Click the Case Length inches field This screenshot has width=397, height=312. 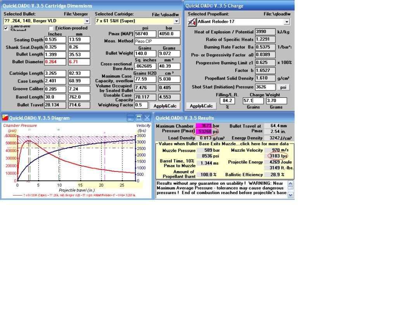coord(55,81)
